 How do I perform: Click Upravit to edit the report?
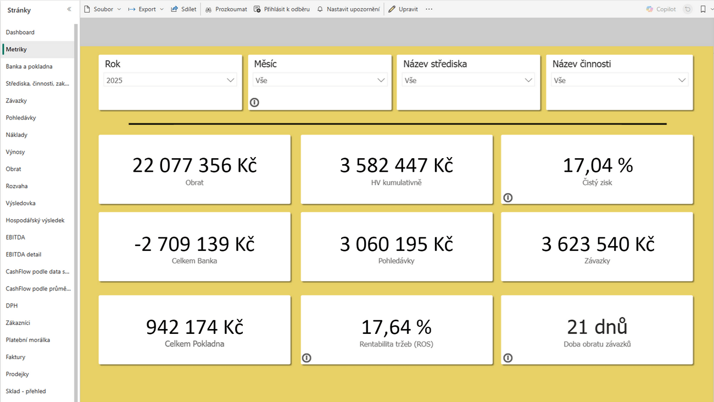coord(403,9)
